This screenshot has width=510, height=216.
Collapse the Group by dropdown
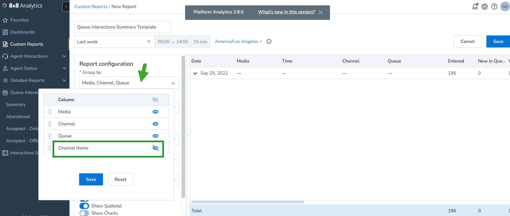[173, 83]
